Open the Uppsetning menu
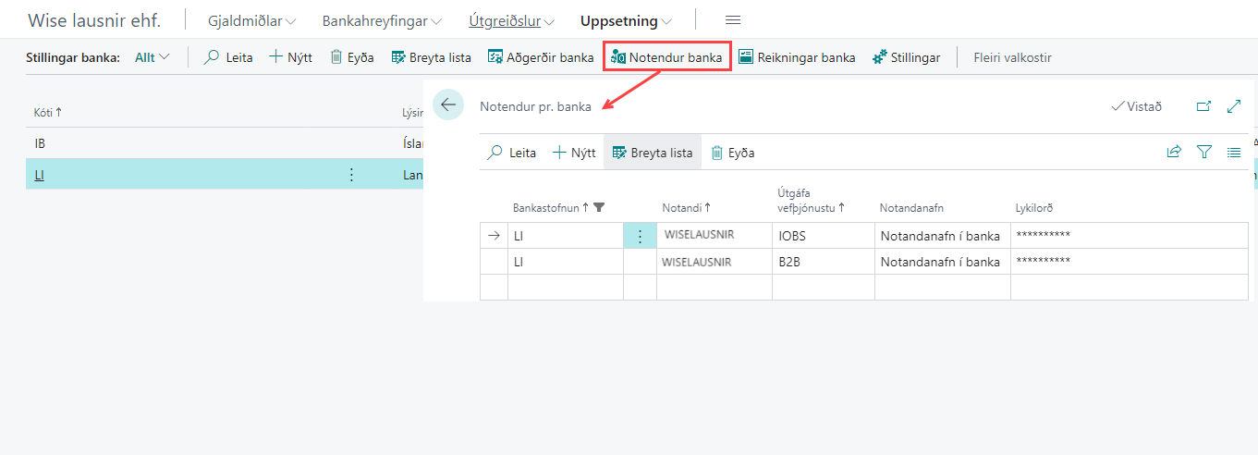 point(626,20)
